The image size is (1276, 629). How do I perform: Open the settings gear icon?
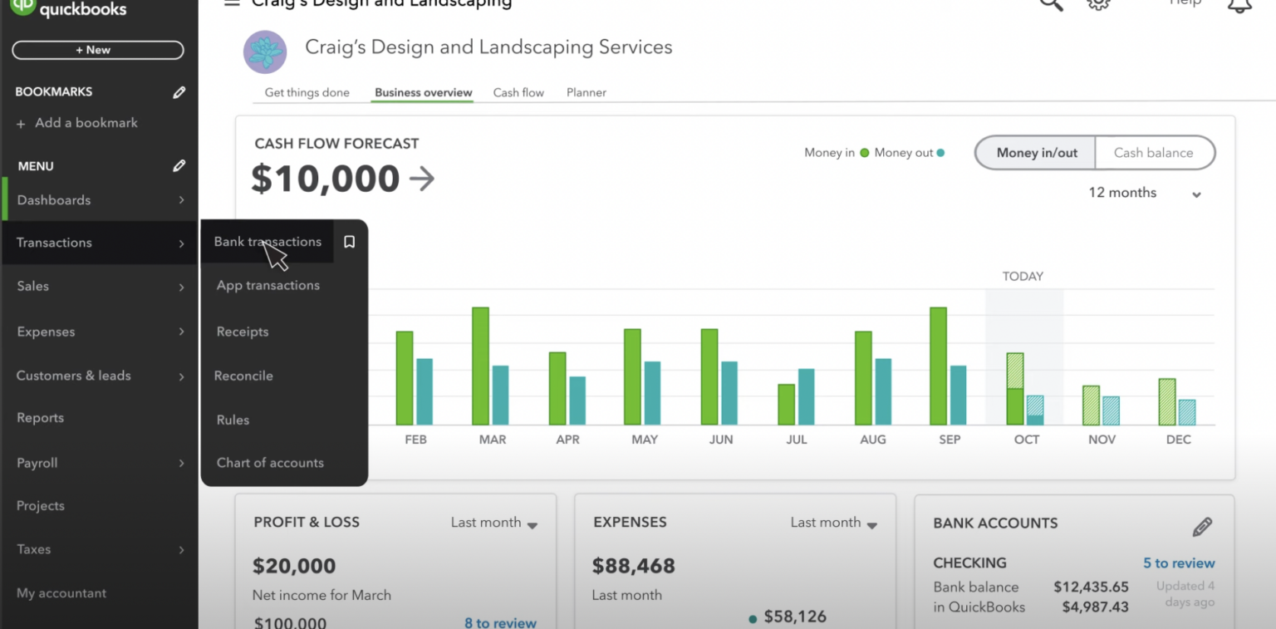[x=1098, y=4]
